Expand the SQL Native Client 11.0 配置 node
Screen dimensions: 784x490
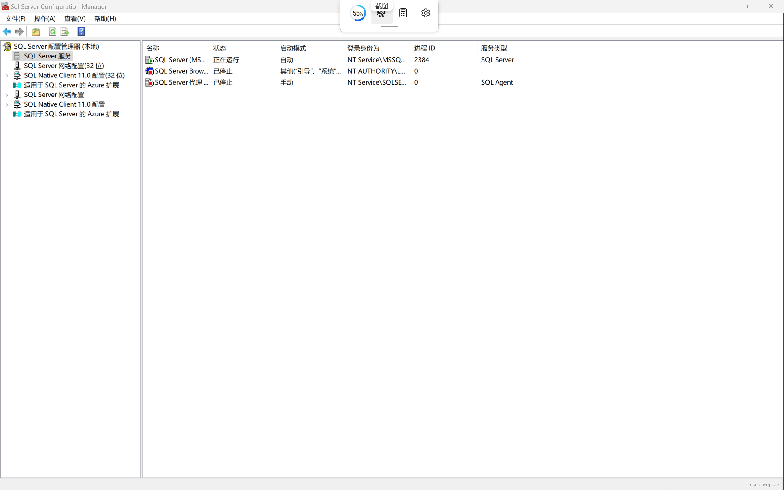coord(7,105)
